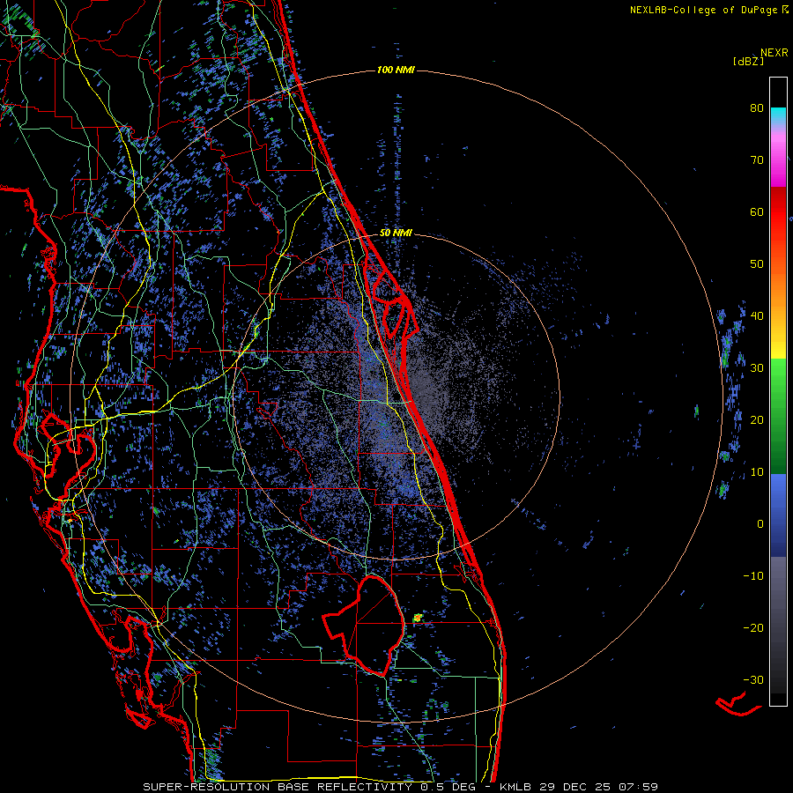The height and width of the screenshot is (793, 793).
Task: Select the 100 NMI range ring label
Action: click(396, 70)
